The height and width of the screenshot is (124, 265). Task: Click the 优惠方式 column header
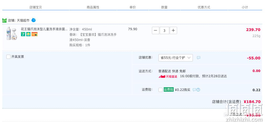204,7
